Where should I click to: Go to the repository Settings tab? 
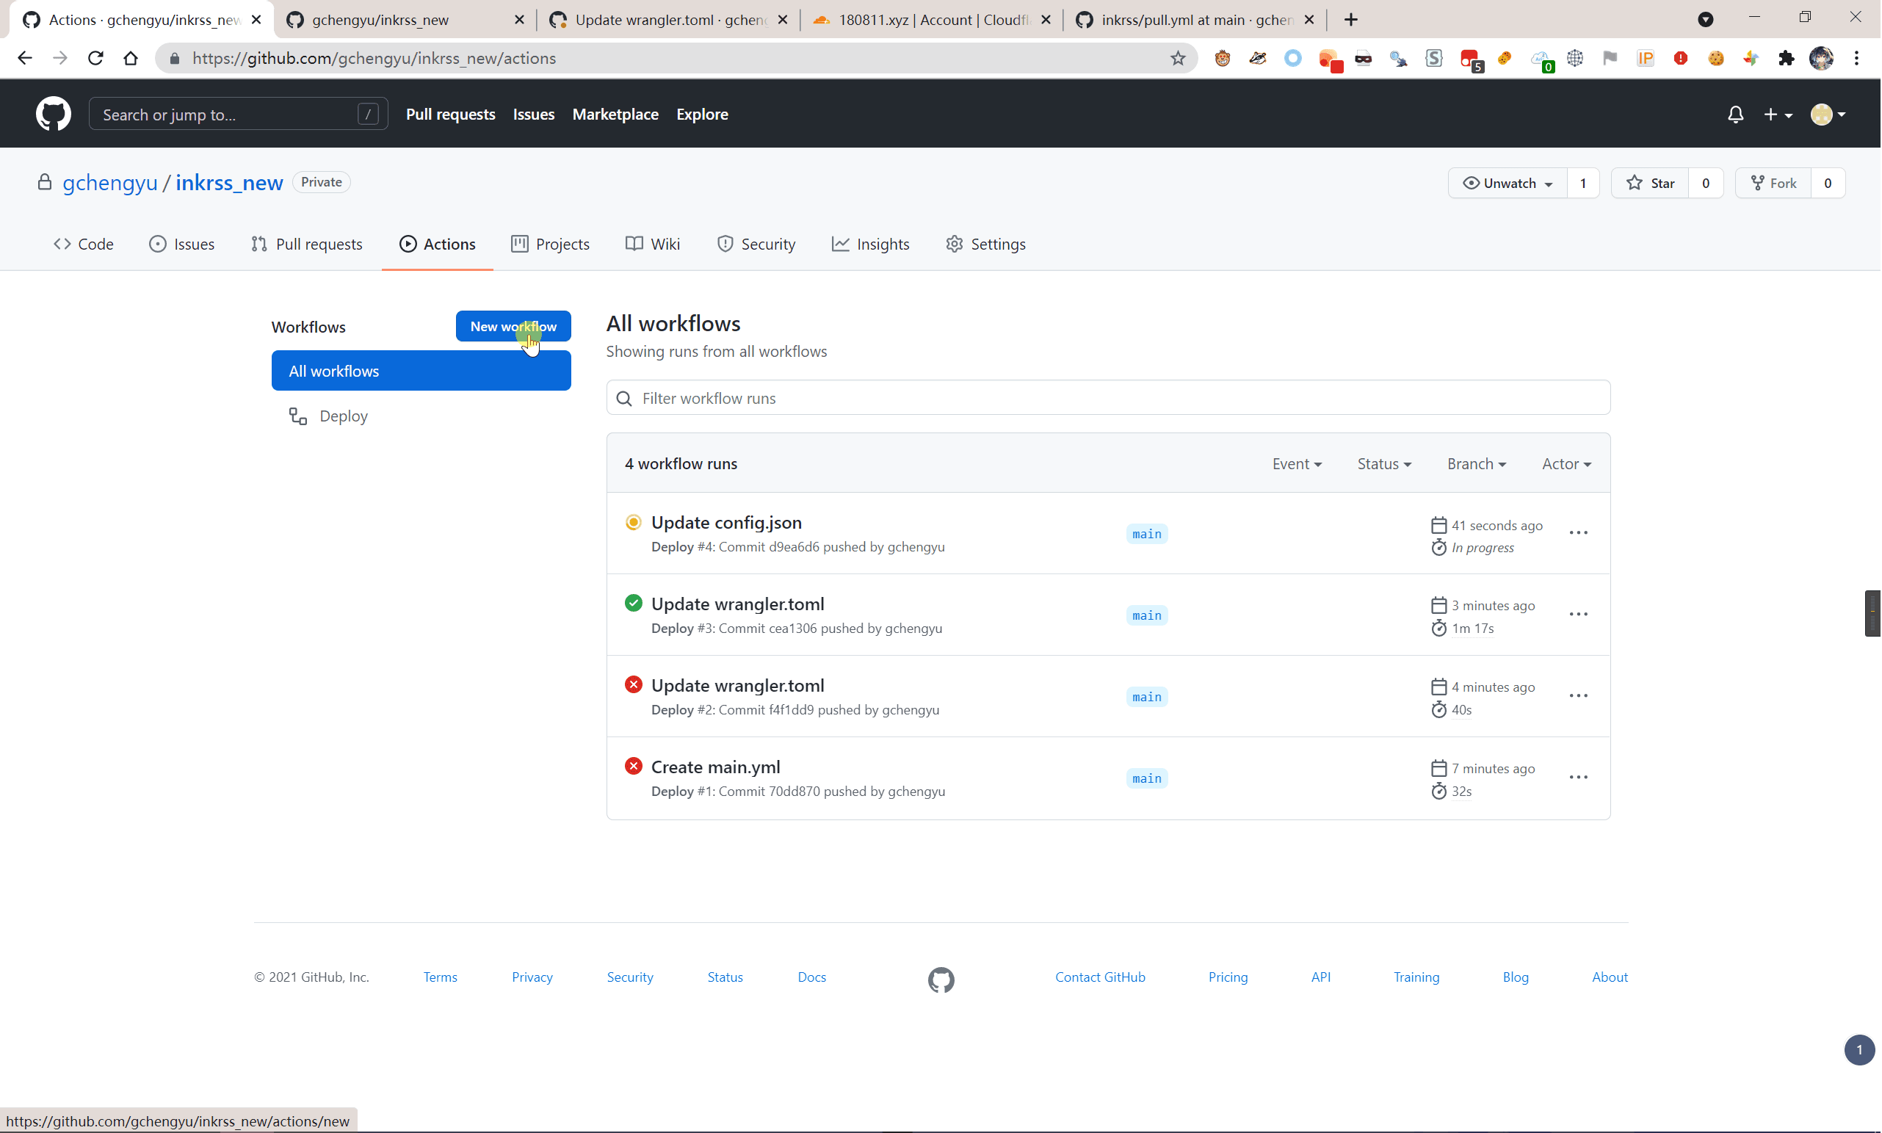985,245
